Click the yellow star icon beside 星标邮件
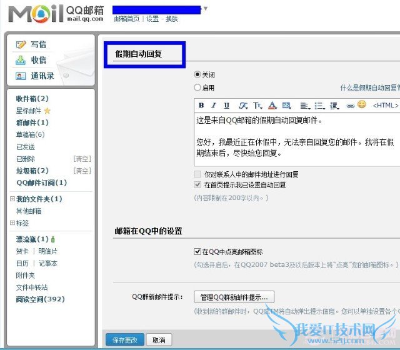This screenshot has width=400, height=350. click(47, 111)
